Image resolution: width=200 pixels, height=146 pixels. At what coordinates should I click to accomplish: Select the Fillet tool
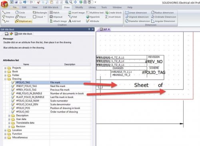(72, 17)
